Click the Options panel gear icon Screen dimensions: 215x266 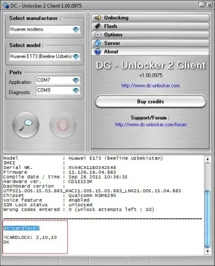[x=97, y=35]
